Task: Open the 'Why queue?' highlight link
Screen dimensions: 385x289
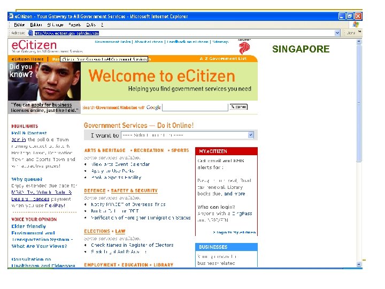Action: tap(27, 179)
